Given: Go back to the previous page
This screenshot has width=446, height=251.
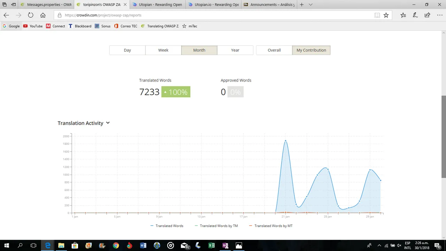Looking at the screenshot, I should tap(6, 15).
